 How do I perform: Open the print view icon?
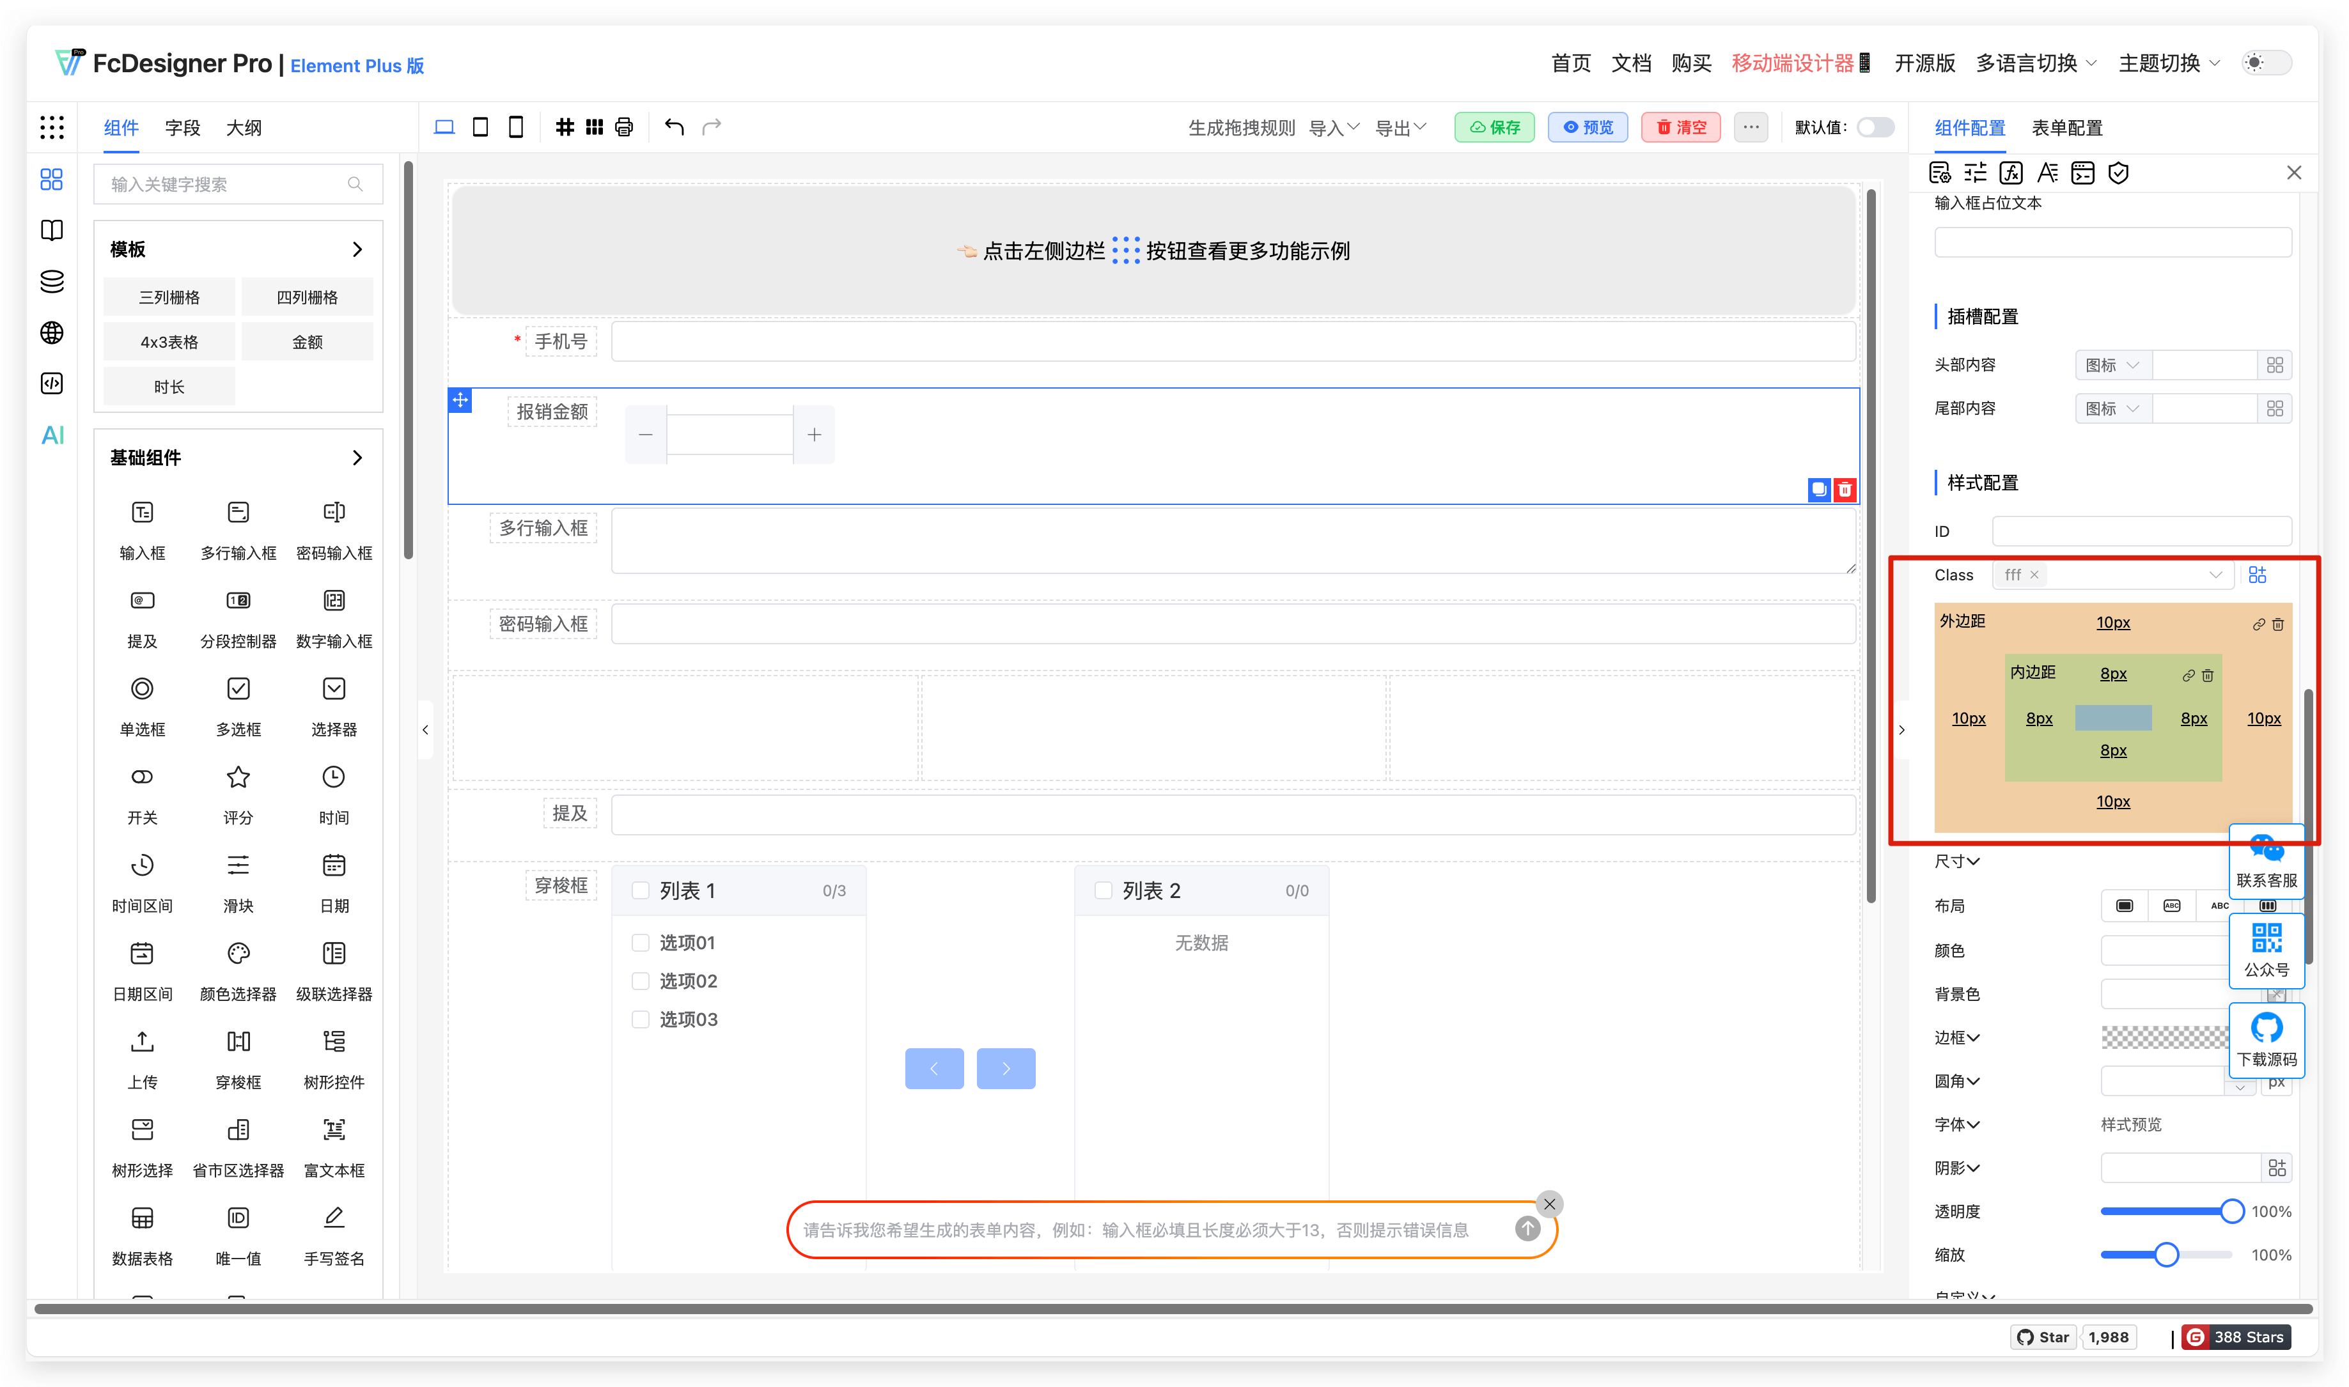[x=623, y=126]
